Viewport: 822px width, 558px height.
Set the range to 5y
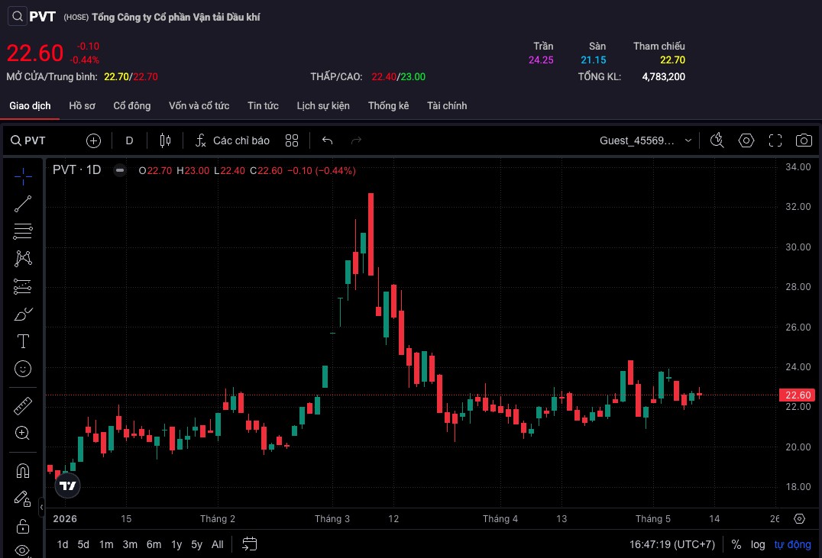(x=196, y=544)
